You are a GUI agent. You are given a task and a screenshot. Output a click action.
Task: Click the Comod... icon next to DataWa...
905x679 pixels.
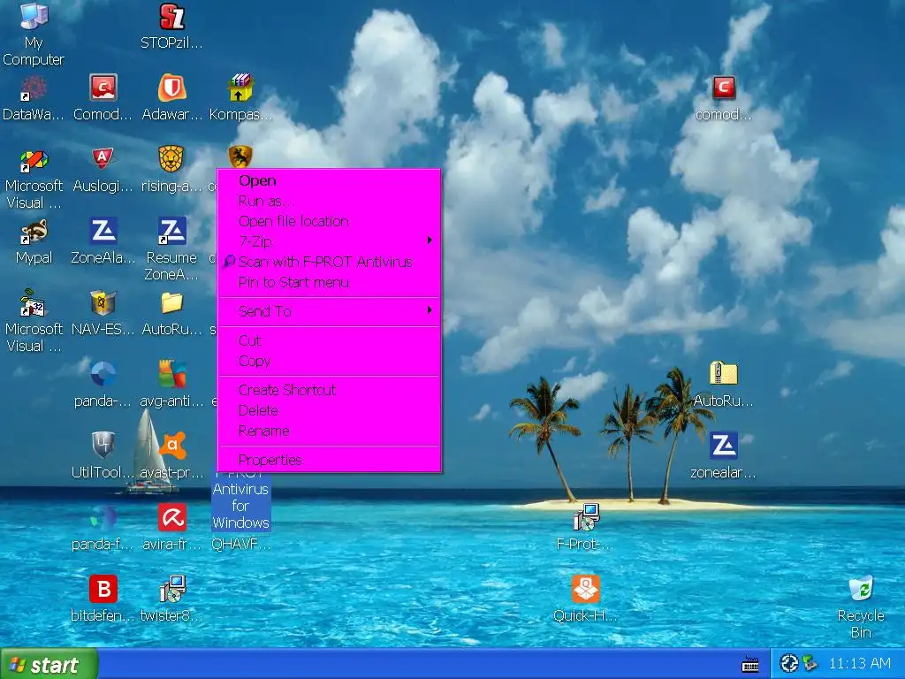coord(103,88)
